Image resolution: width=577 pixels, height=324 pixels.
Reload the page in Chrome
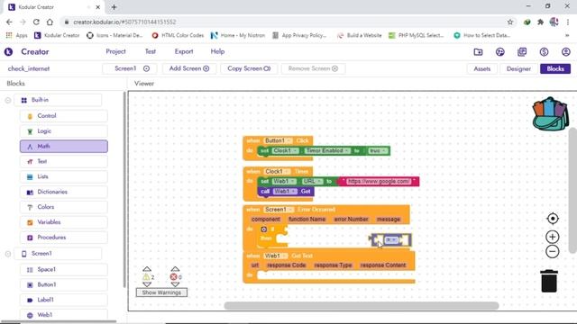[36, 22]
